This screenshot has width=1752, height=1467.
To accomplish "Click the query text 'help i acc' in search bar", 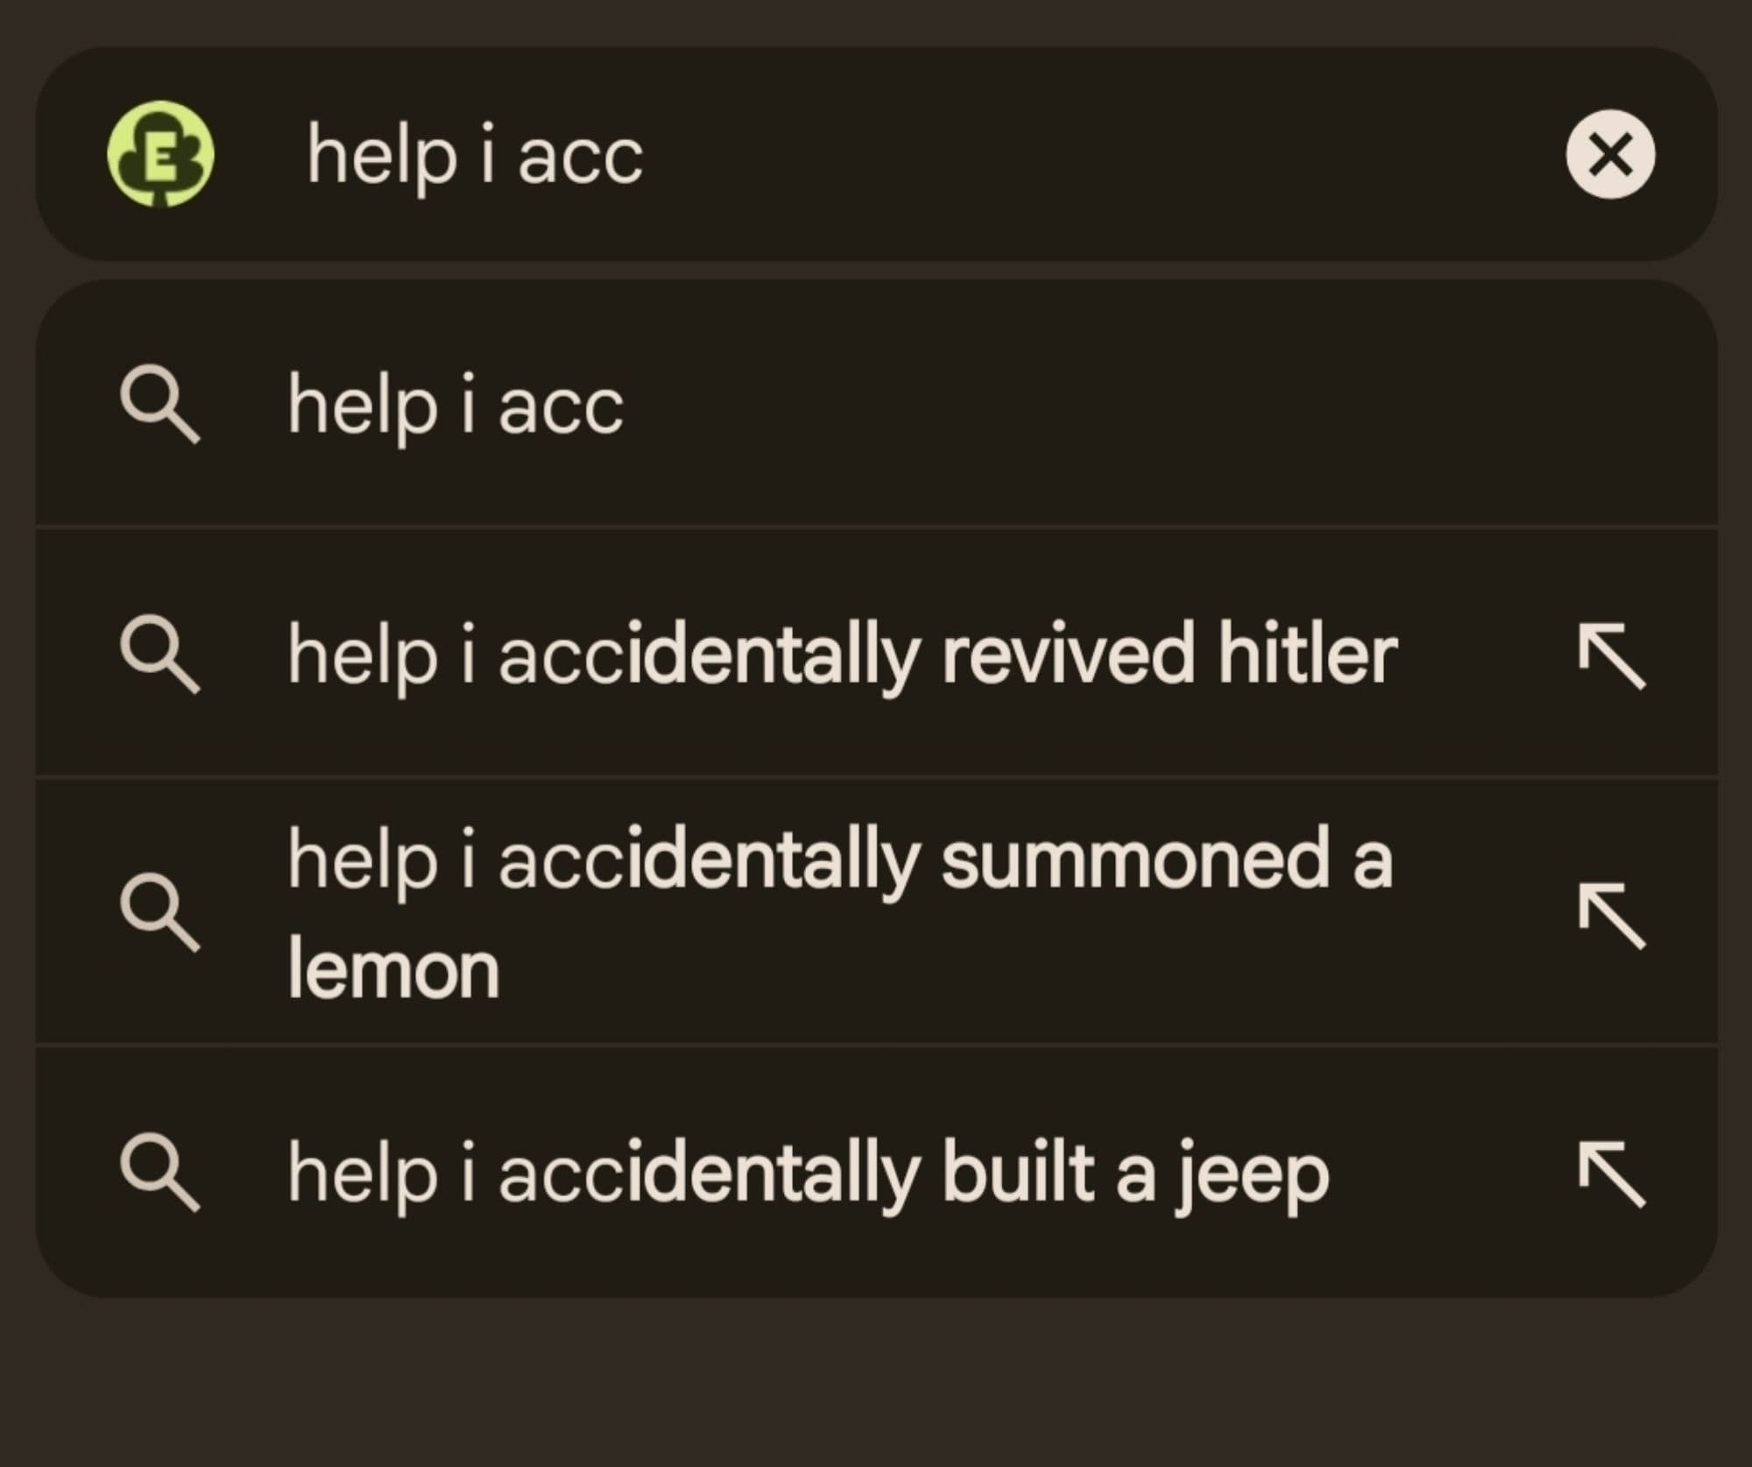I will [473, 156].
